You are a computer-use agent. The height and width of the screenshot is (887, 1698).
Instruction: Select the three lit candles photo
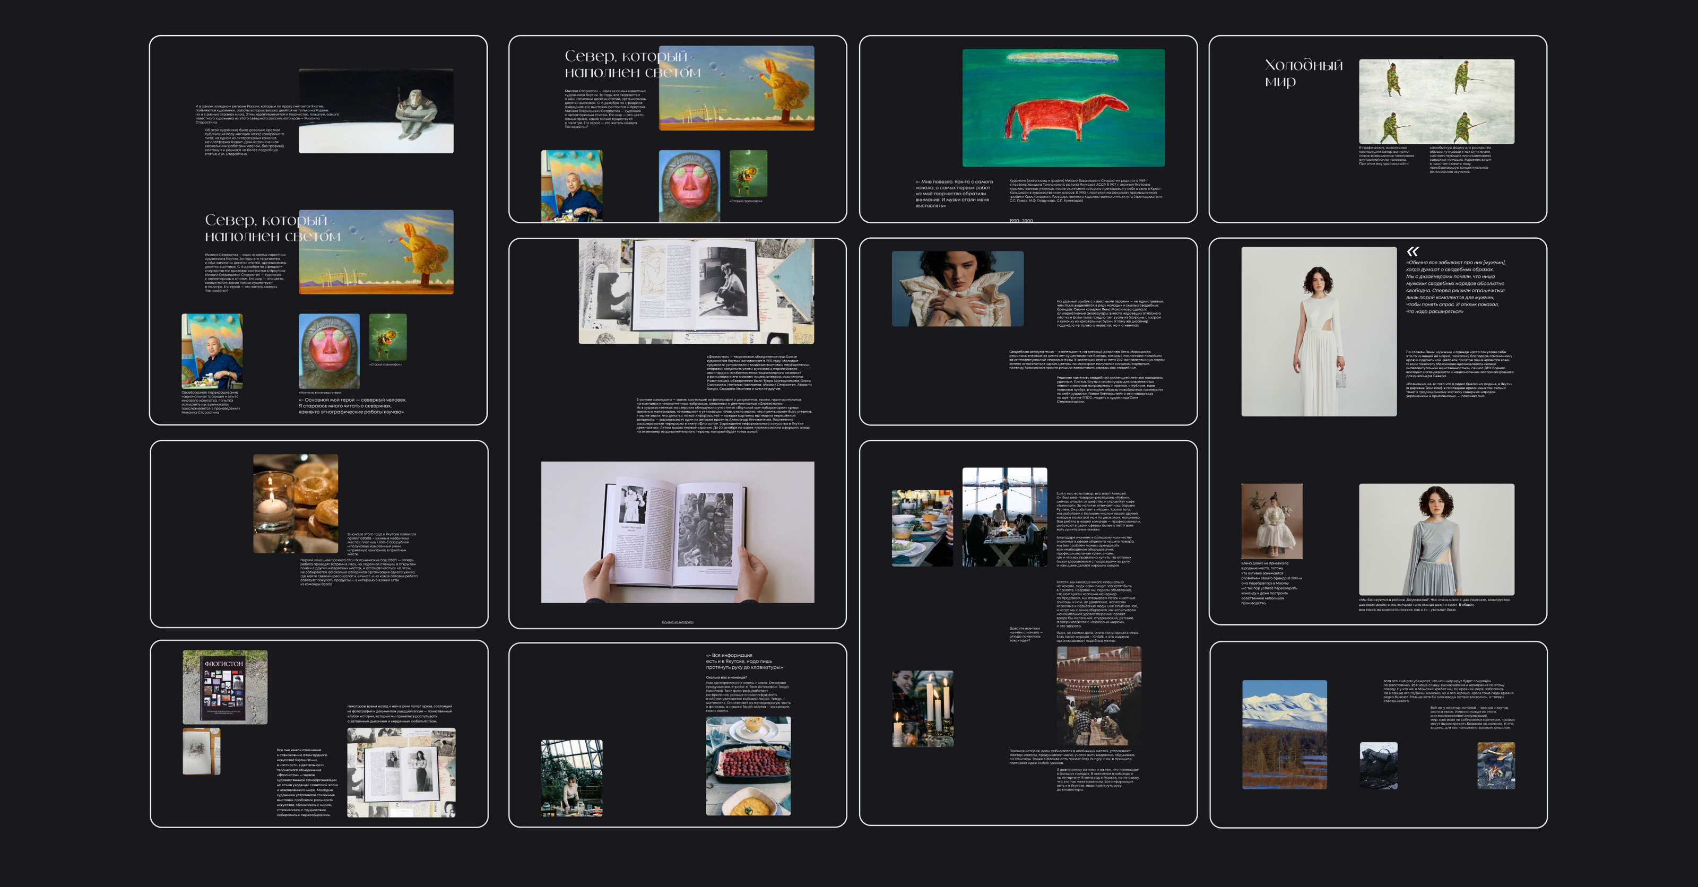coord(922,708)
